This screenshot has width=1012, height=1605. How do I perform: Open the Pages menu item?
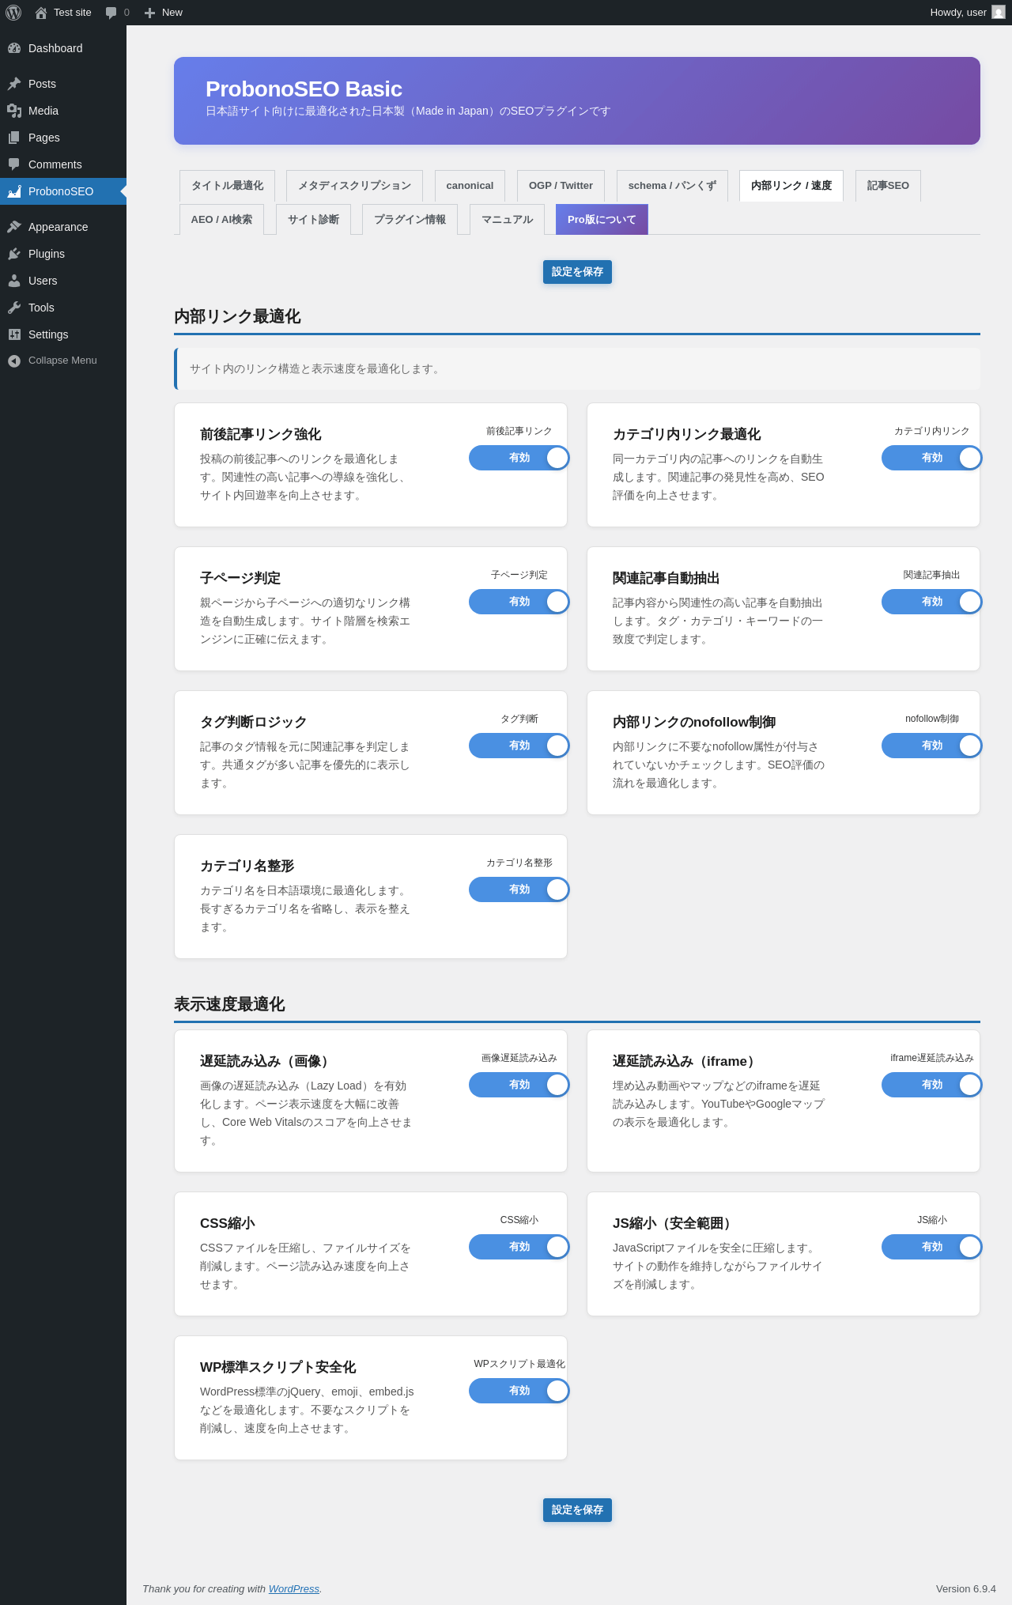tap(63, 138)
